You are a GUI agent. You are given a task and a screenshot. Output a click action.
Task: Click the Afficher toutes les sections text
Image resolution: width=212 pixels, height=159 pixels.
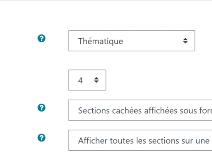144,141
